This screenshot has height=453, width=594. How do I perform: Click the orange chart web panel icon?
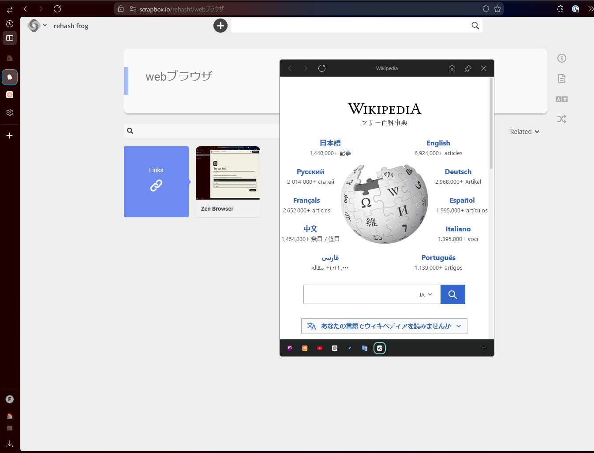(x=305, y=348)
